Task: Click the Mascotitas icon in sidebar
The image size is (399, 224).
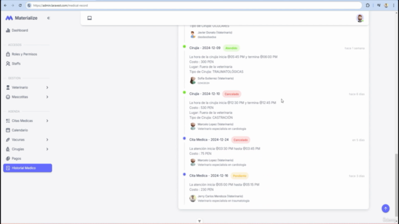Action: 8,97
